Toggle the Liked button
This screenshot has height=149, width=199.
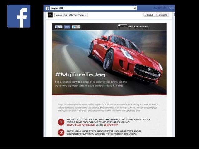[x=149, y=15]
